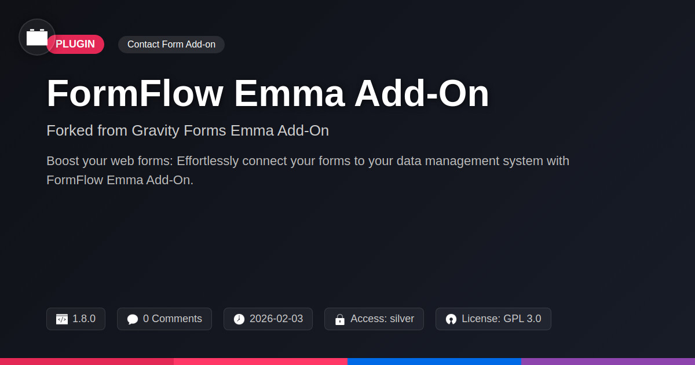Viewport: 695px width, 365px height.
Task: Click the purple segment of bottom bar
Action: tap(608, 362)
